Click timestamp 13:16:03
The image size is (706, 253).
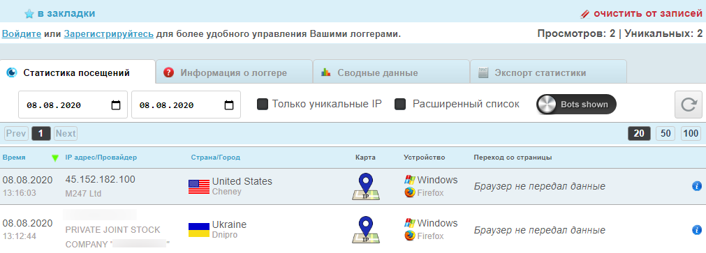[x=19, y=193]
